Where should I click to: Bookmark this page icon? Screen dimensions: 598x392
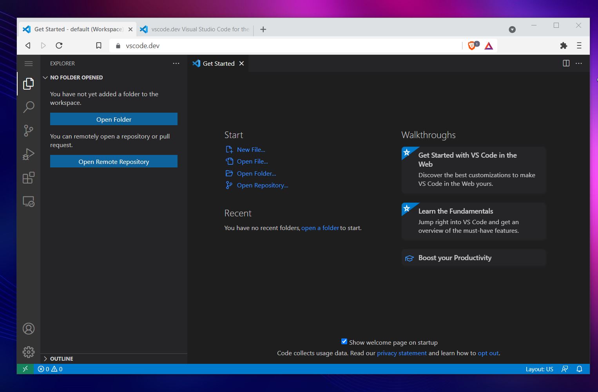pyautogui.click(x=99, y=46)
